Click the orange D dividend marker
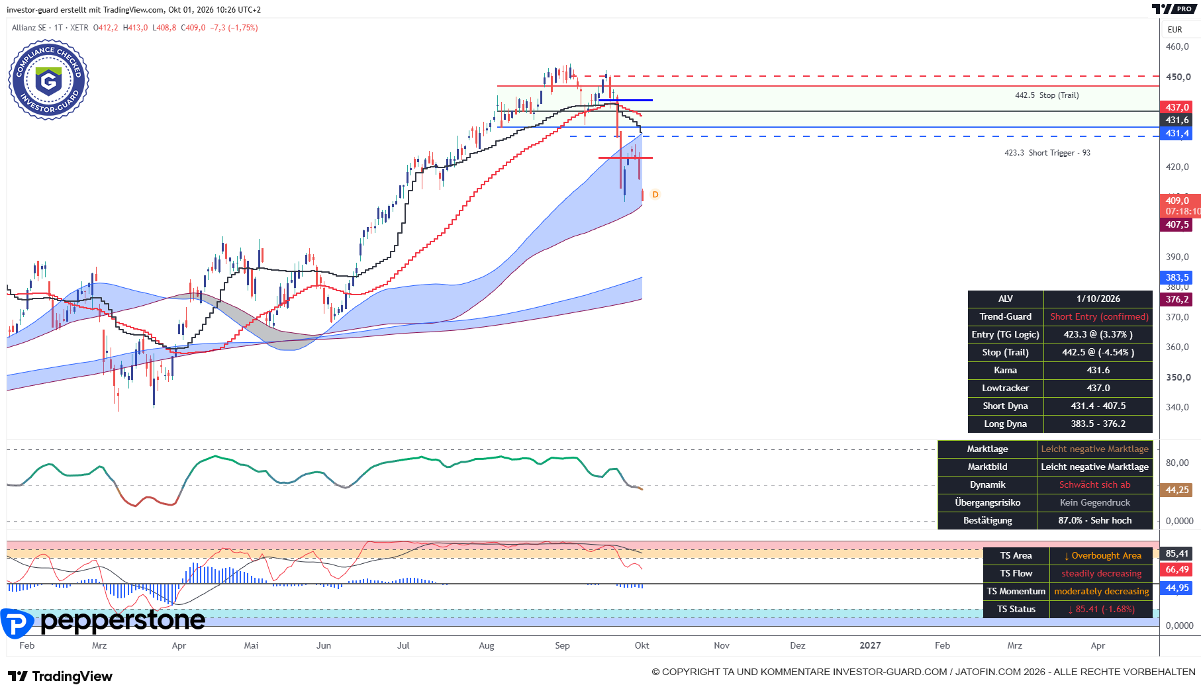This screenshot has width=1201, height=685. tap(655, 195)
